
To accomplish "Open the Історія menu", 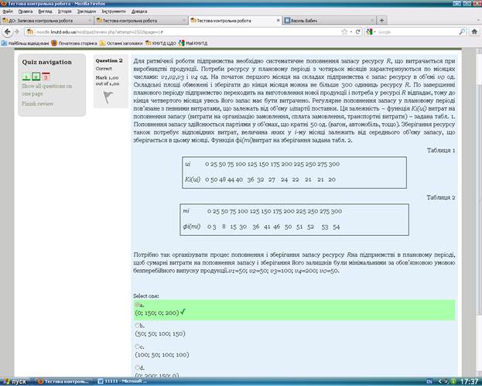I will [64, 12].
